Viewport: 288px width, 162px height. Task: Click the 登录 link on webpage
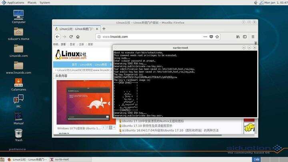(72, 44)
